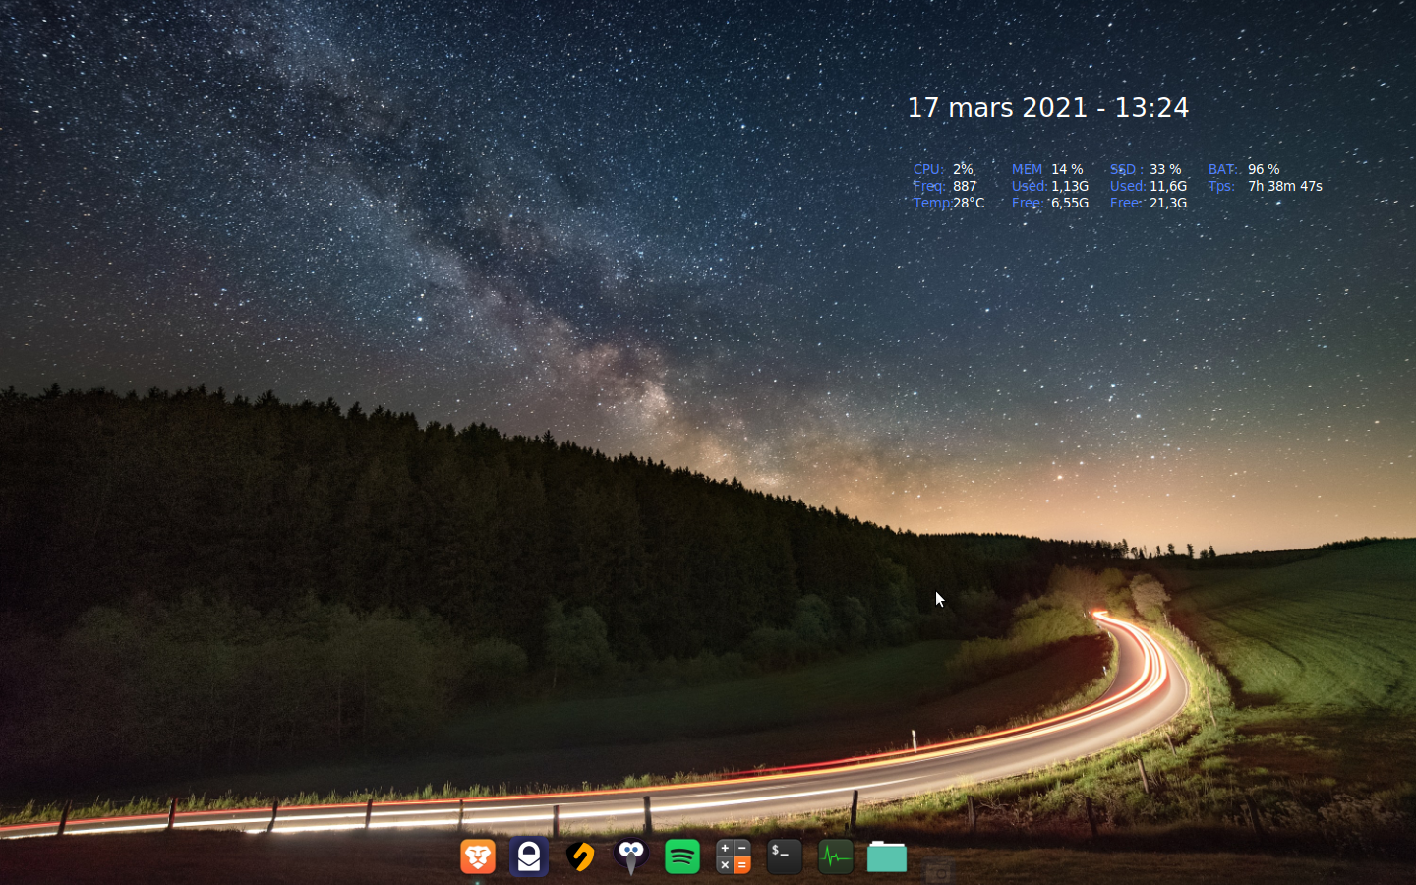Click the SSD percentage '33 %'
This screenshot has width=1416, height=885.
click(1165, 169)
